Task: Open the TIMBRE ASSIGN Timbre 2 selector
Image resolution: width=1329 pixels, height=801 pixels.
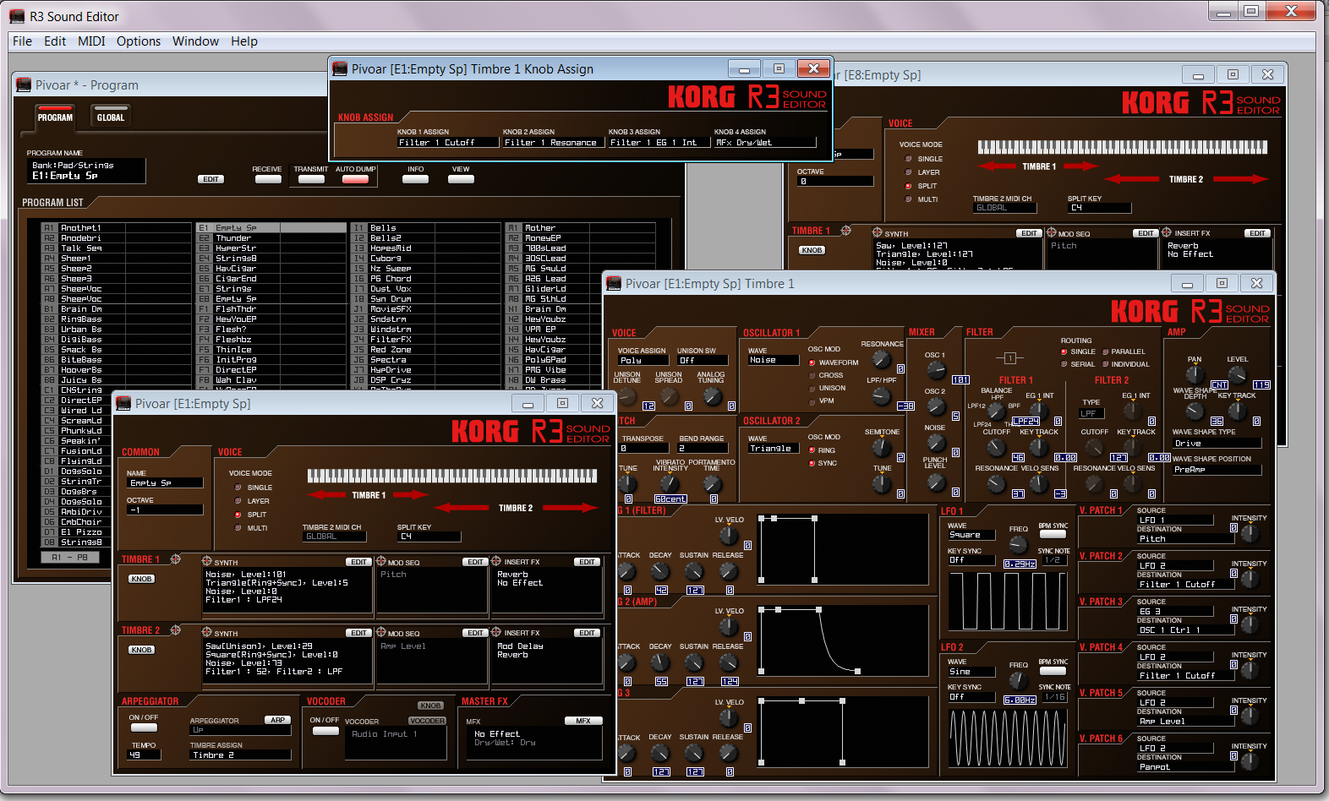Action: 240,755
